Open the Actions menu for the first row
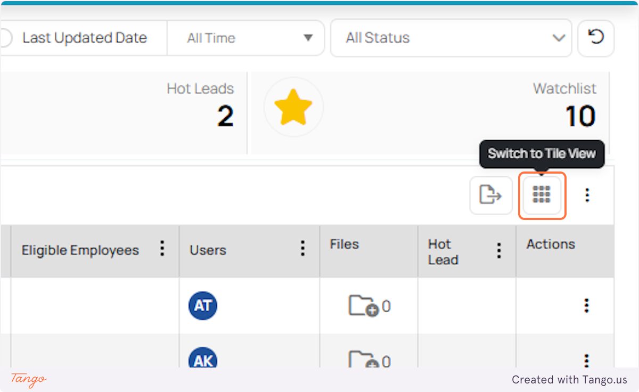The image size is (639, 392). (586, 306)
